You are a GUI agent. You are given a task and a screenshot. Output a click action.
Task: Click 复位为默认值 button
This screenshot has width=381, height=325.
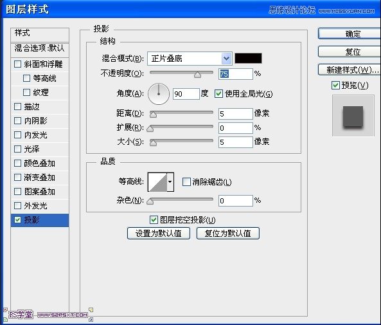[x=228, y=234]
